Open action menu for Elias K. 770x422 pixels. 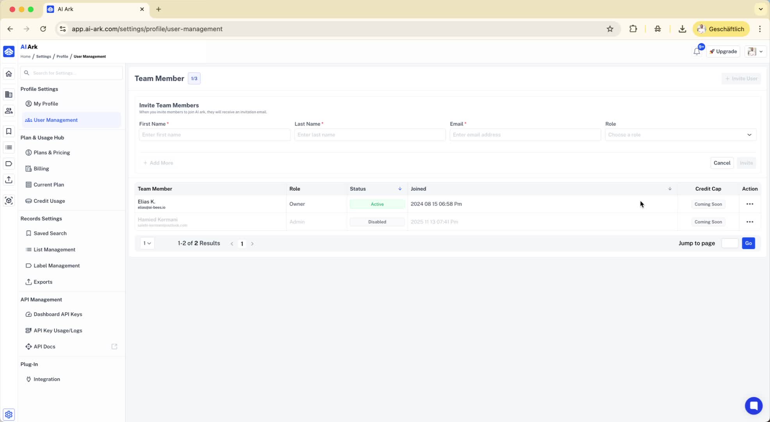(x=749, y=204)
